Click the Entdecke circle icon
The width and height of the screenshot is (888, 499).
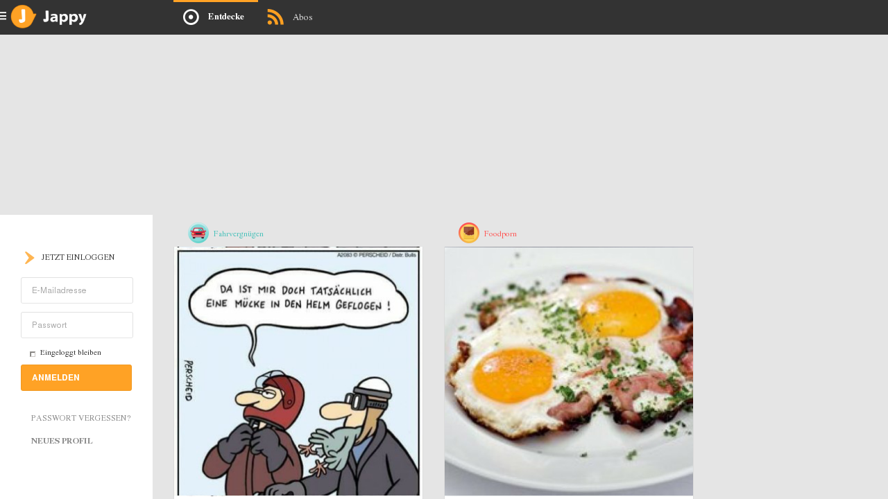coord(191,17)
